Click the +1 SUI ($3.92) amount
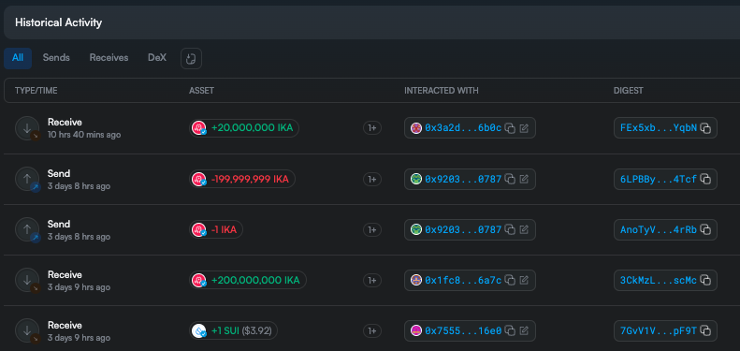Screen dimensions: 740x351 (x=241, y=330)
